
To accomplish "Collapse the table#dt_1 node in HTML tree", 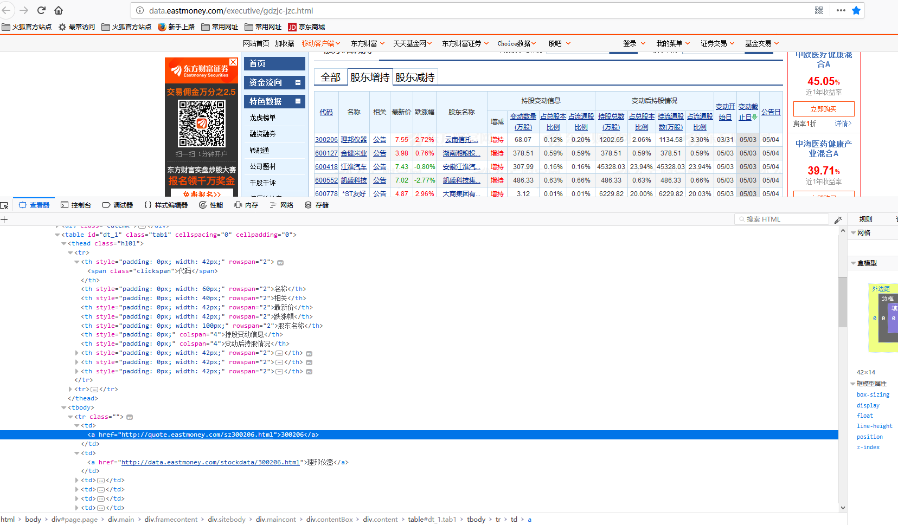I will point(57,235).
